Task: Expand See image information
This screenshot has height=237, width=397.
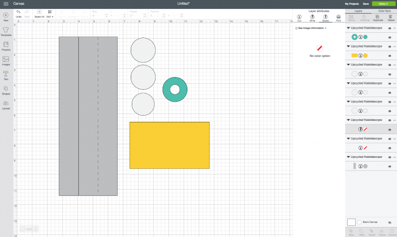Action: (311, 28)
